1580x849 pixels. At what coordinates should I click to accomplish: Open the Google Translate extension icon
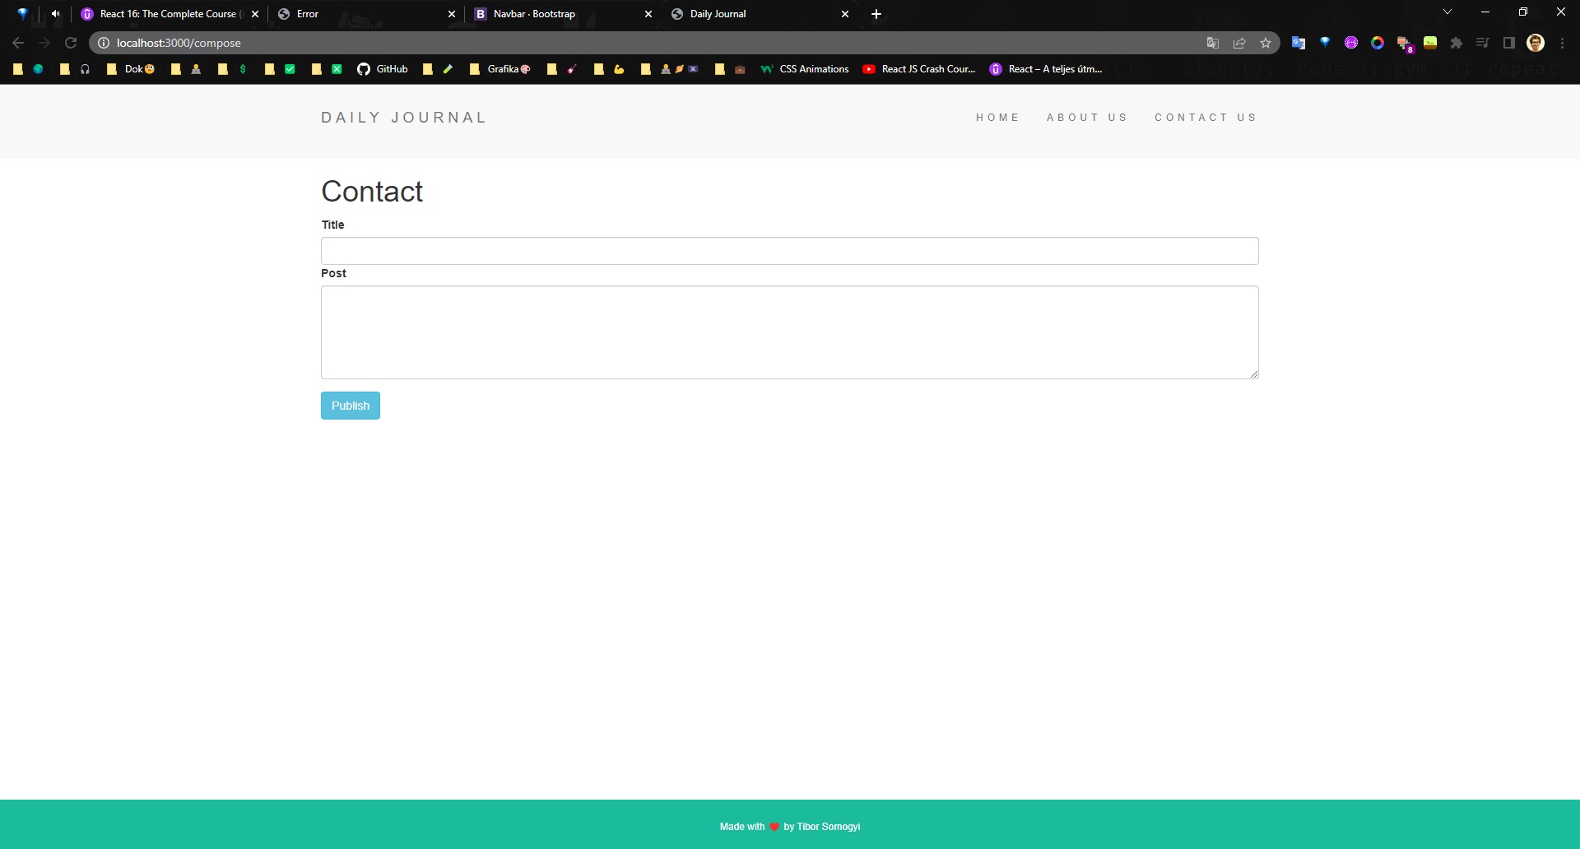pyautogui.click(x=1299, y=43)
